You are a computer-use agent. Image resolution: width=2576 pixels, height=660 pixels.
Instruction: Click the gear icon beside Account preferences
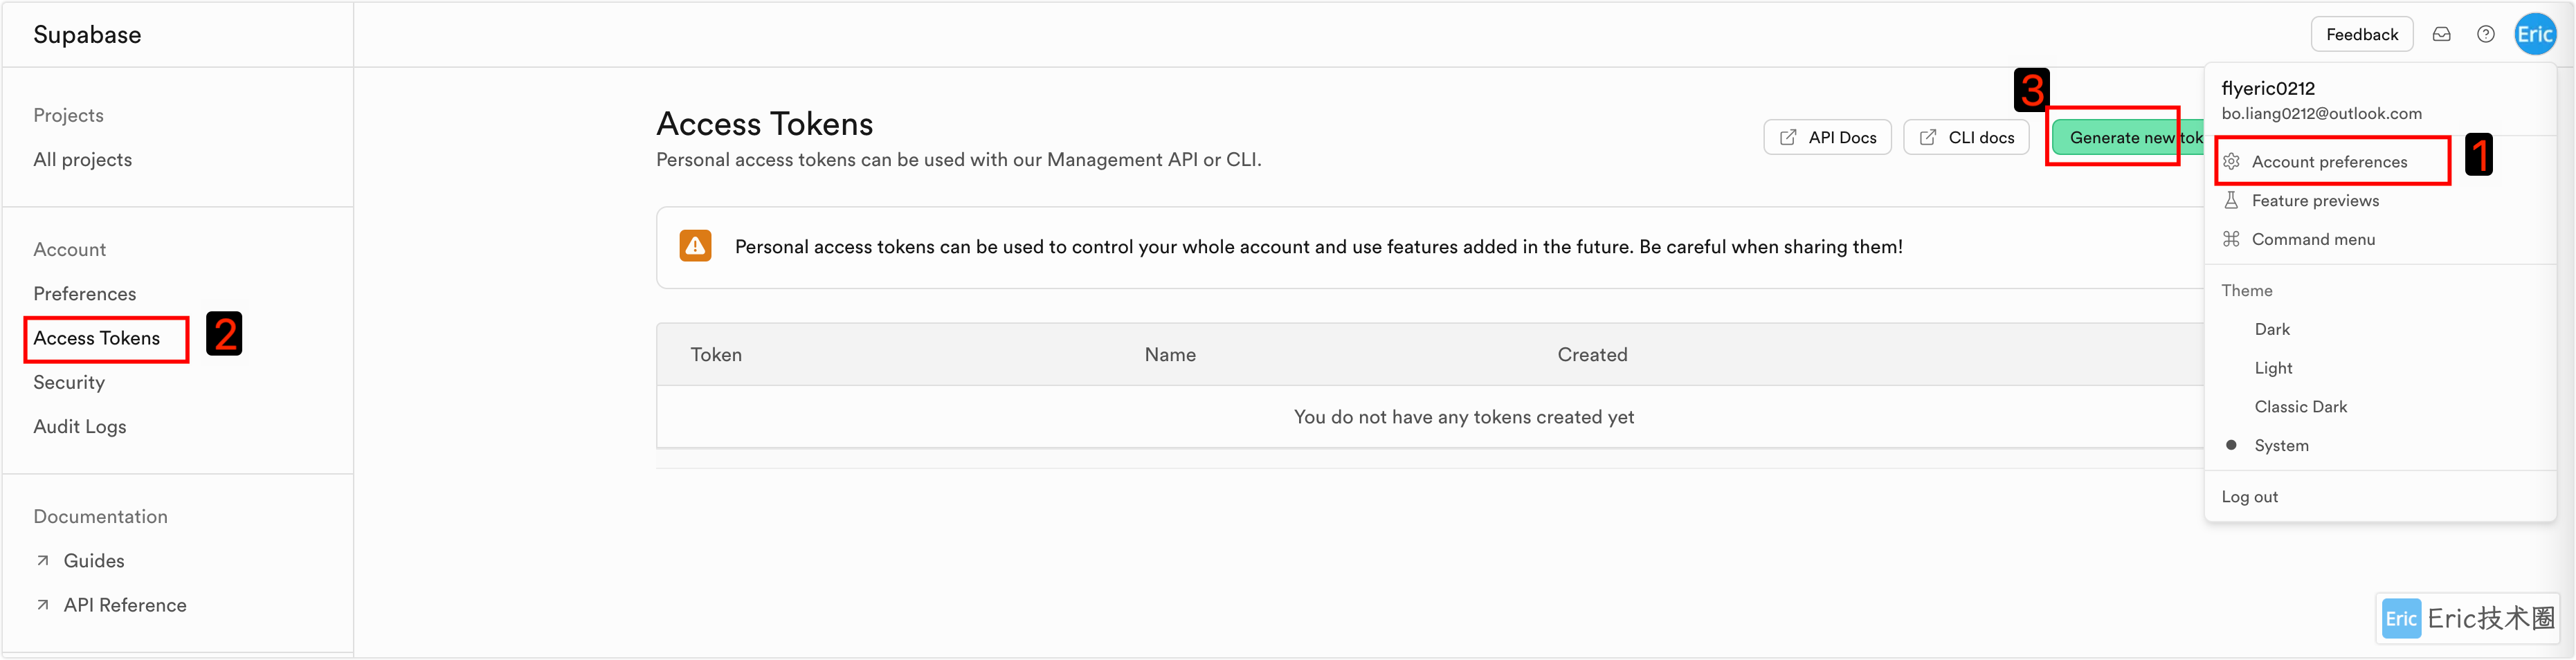[x=2231, y=162]
